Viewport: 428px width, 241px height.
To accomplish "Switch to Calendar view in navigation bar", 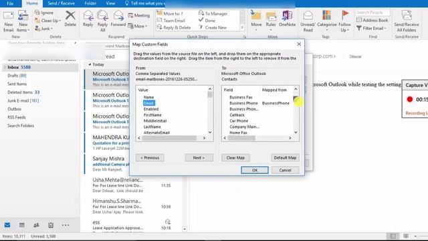I will (22, 225).
